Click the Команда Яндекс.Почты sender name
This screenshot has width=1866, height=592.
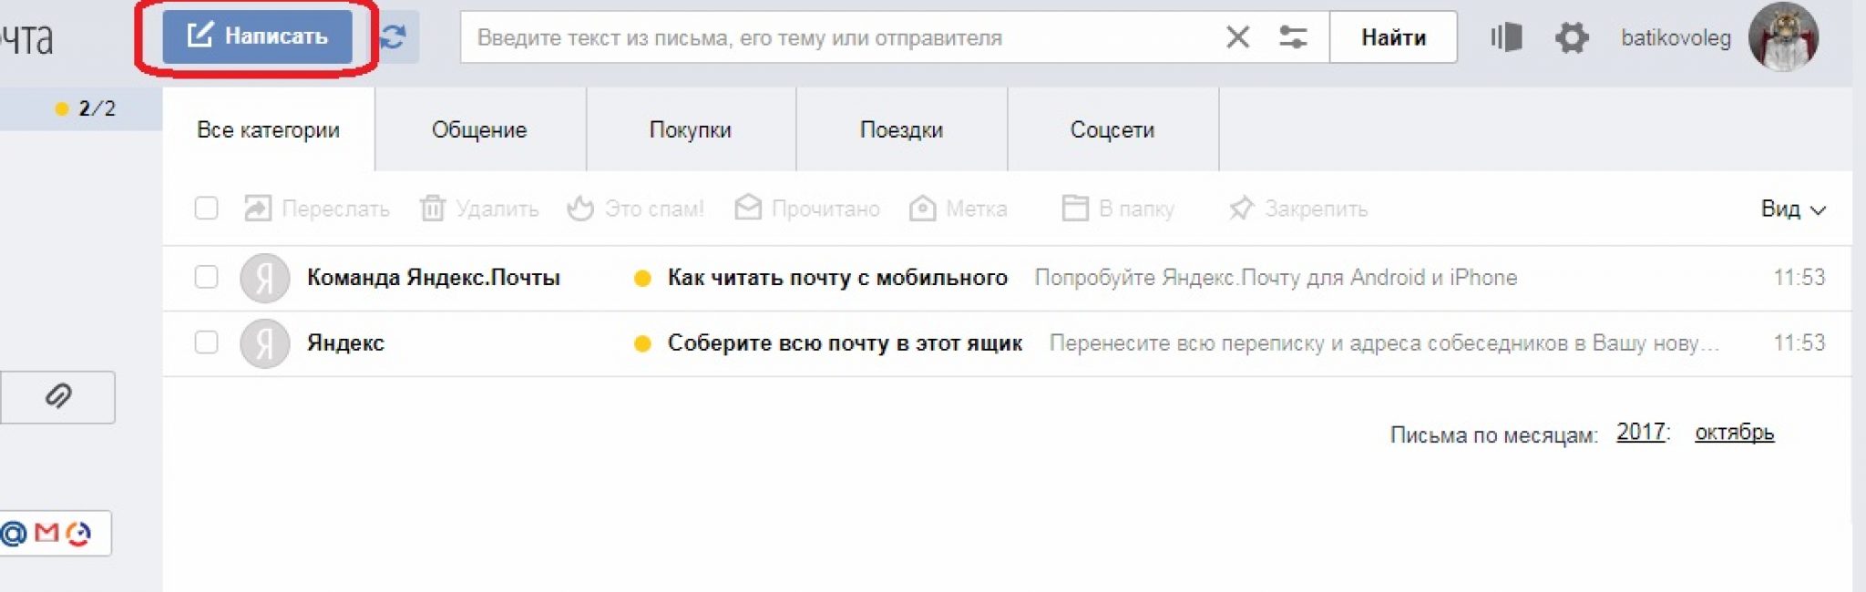(434, 278)
